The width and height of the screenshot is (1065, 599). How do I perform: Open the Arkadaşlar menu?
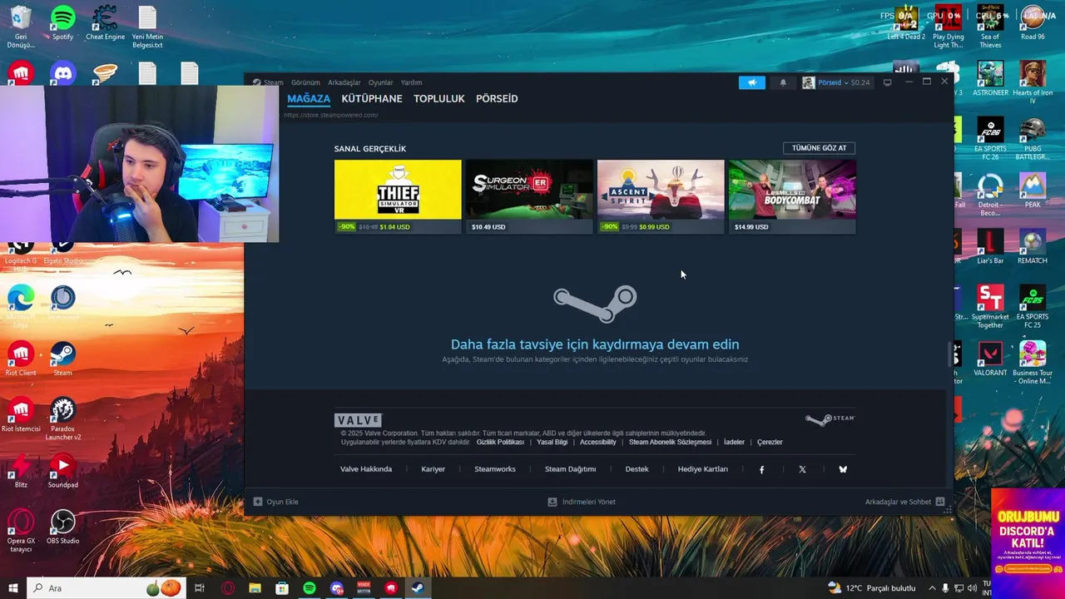point(344,82)
